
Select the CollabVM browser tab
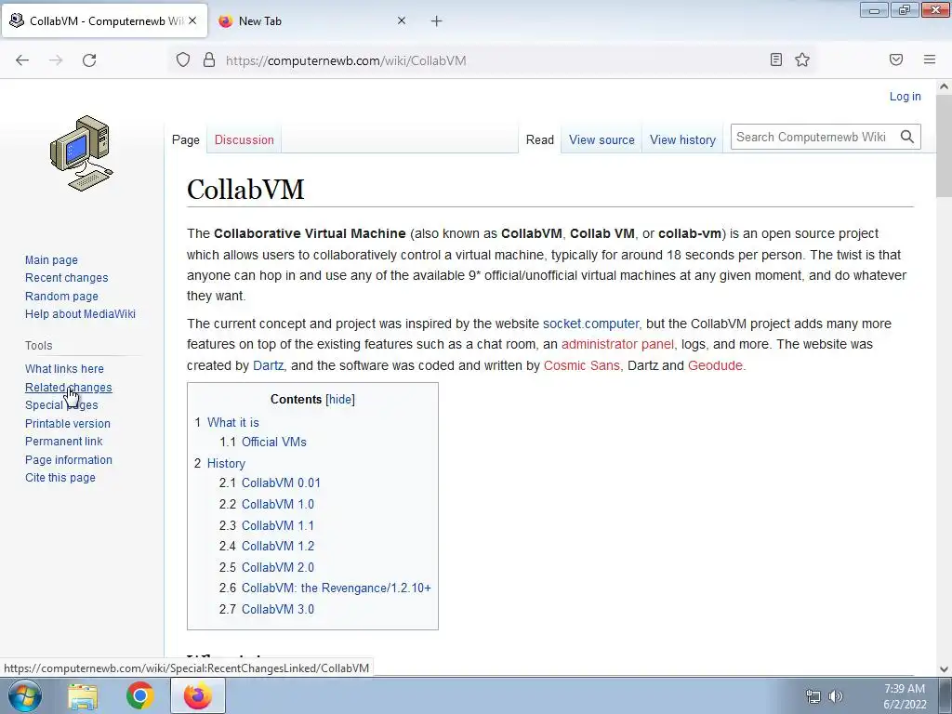pyautogui.click(x=104, y=21)
